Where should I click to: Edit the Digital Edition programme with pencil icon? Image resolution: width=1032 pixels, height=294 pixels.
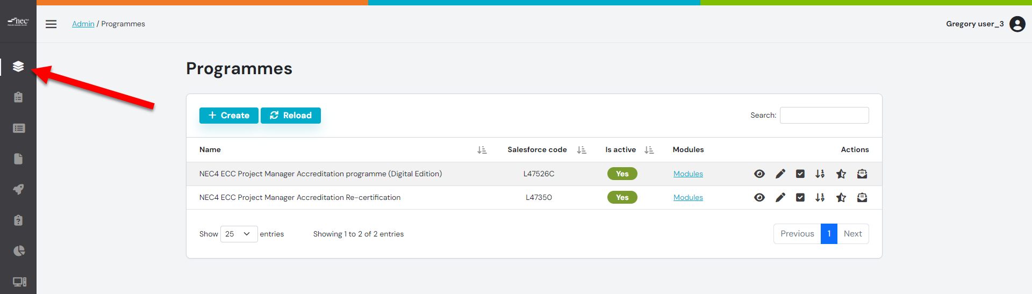(x=780, y=174)
